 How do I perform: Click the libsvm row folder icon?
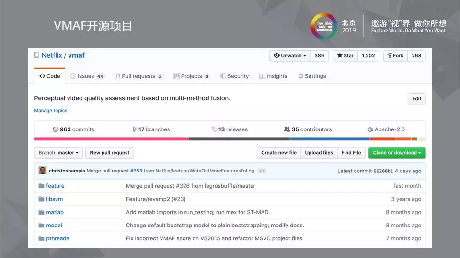[41, 199]
